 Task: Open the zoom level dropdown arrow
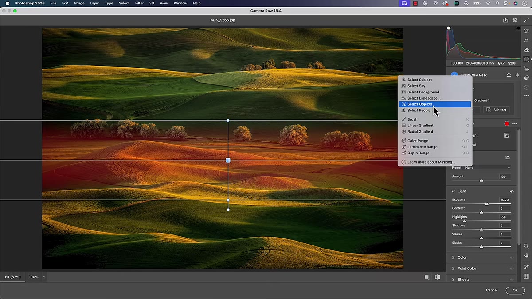click(44, 277)
